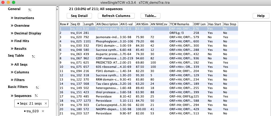Click the Refresh Columns button

[x=116, y=16]
